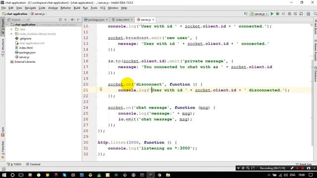Click the volume icon in system tray

286,175
